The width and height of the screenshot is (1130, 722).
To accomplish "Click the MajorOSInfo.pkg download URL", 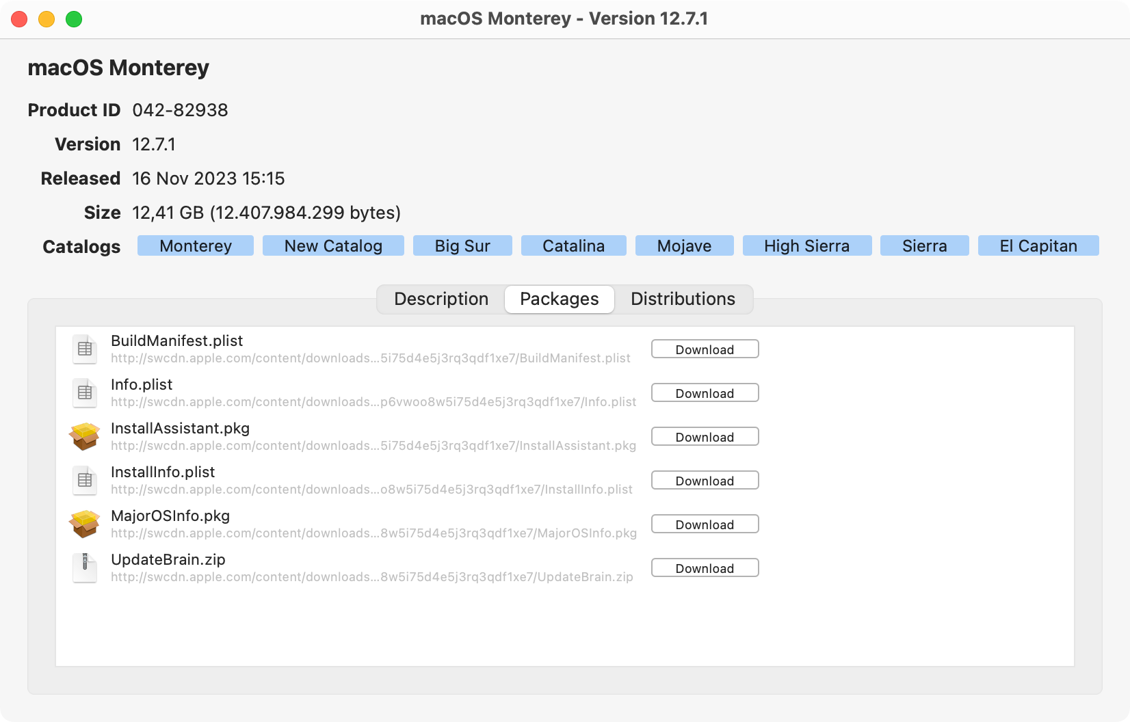I will [x=373, y=533].
